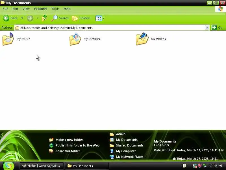Click Share this folder link
The width and height of the screenshot is (226, 170).
click(68, 151)
